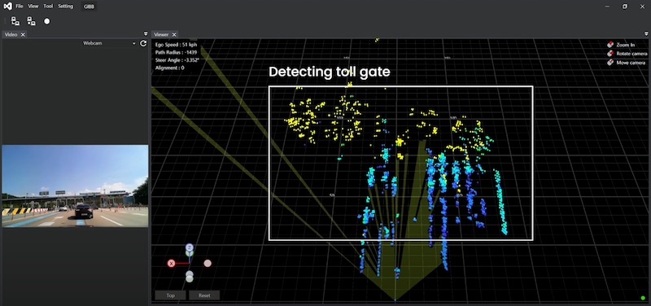Click the disconnect devices toolbar icon

coord(31,21)
